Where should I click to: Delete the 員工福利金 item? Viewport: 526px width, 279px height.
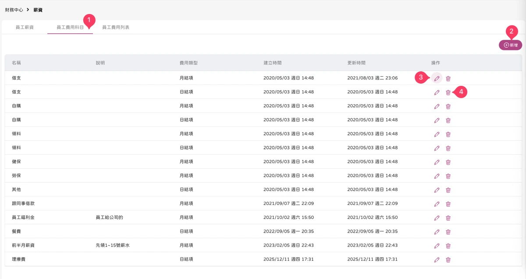click(x=448, y=218)
